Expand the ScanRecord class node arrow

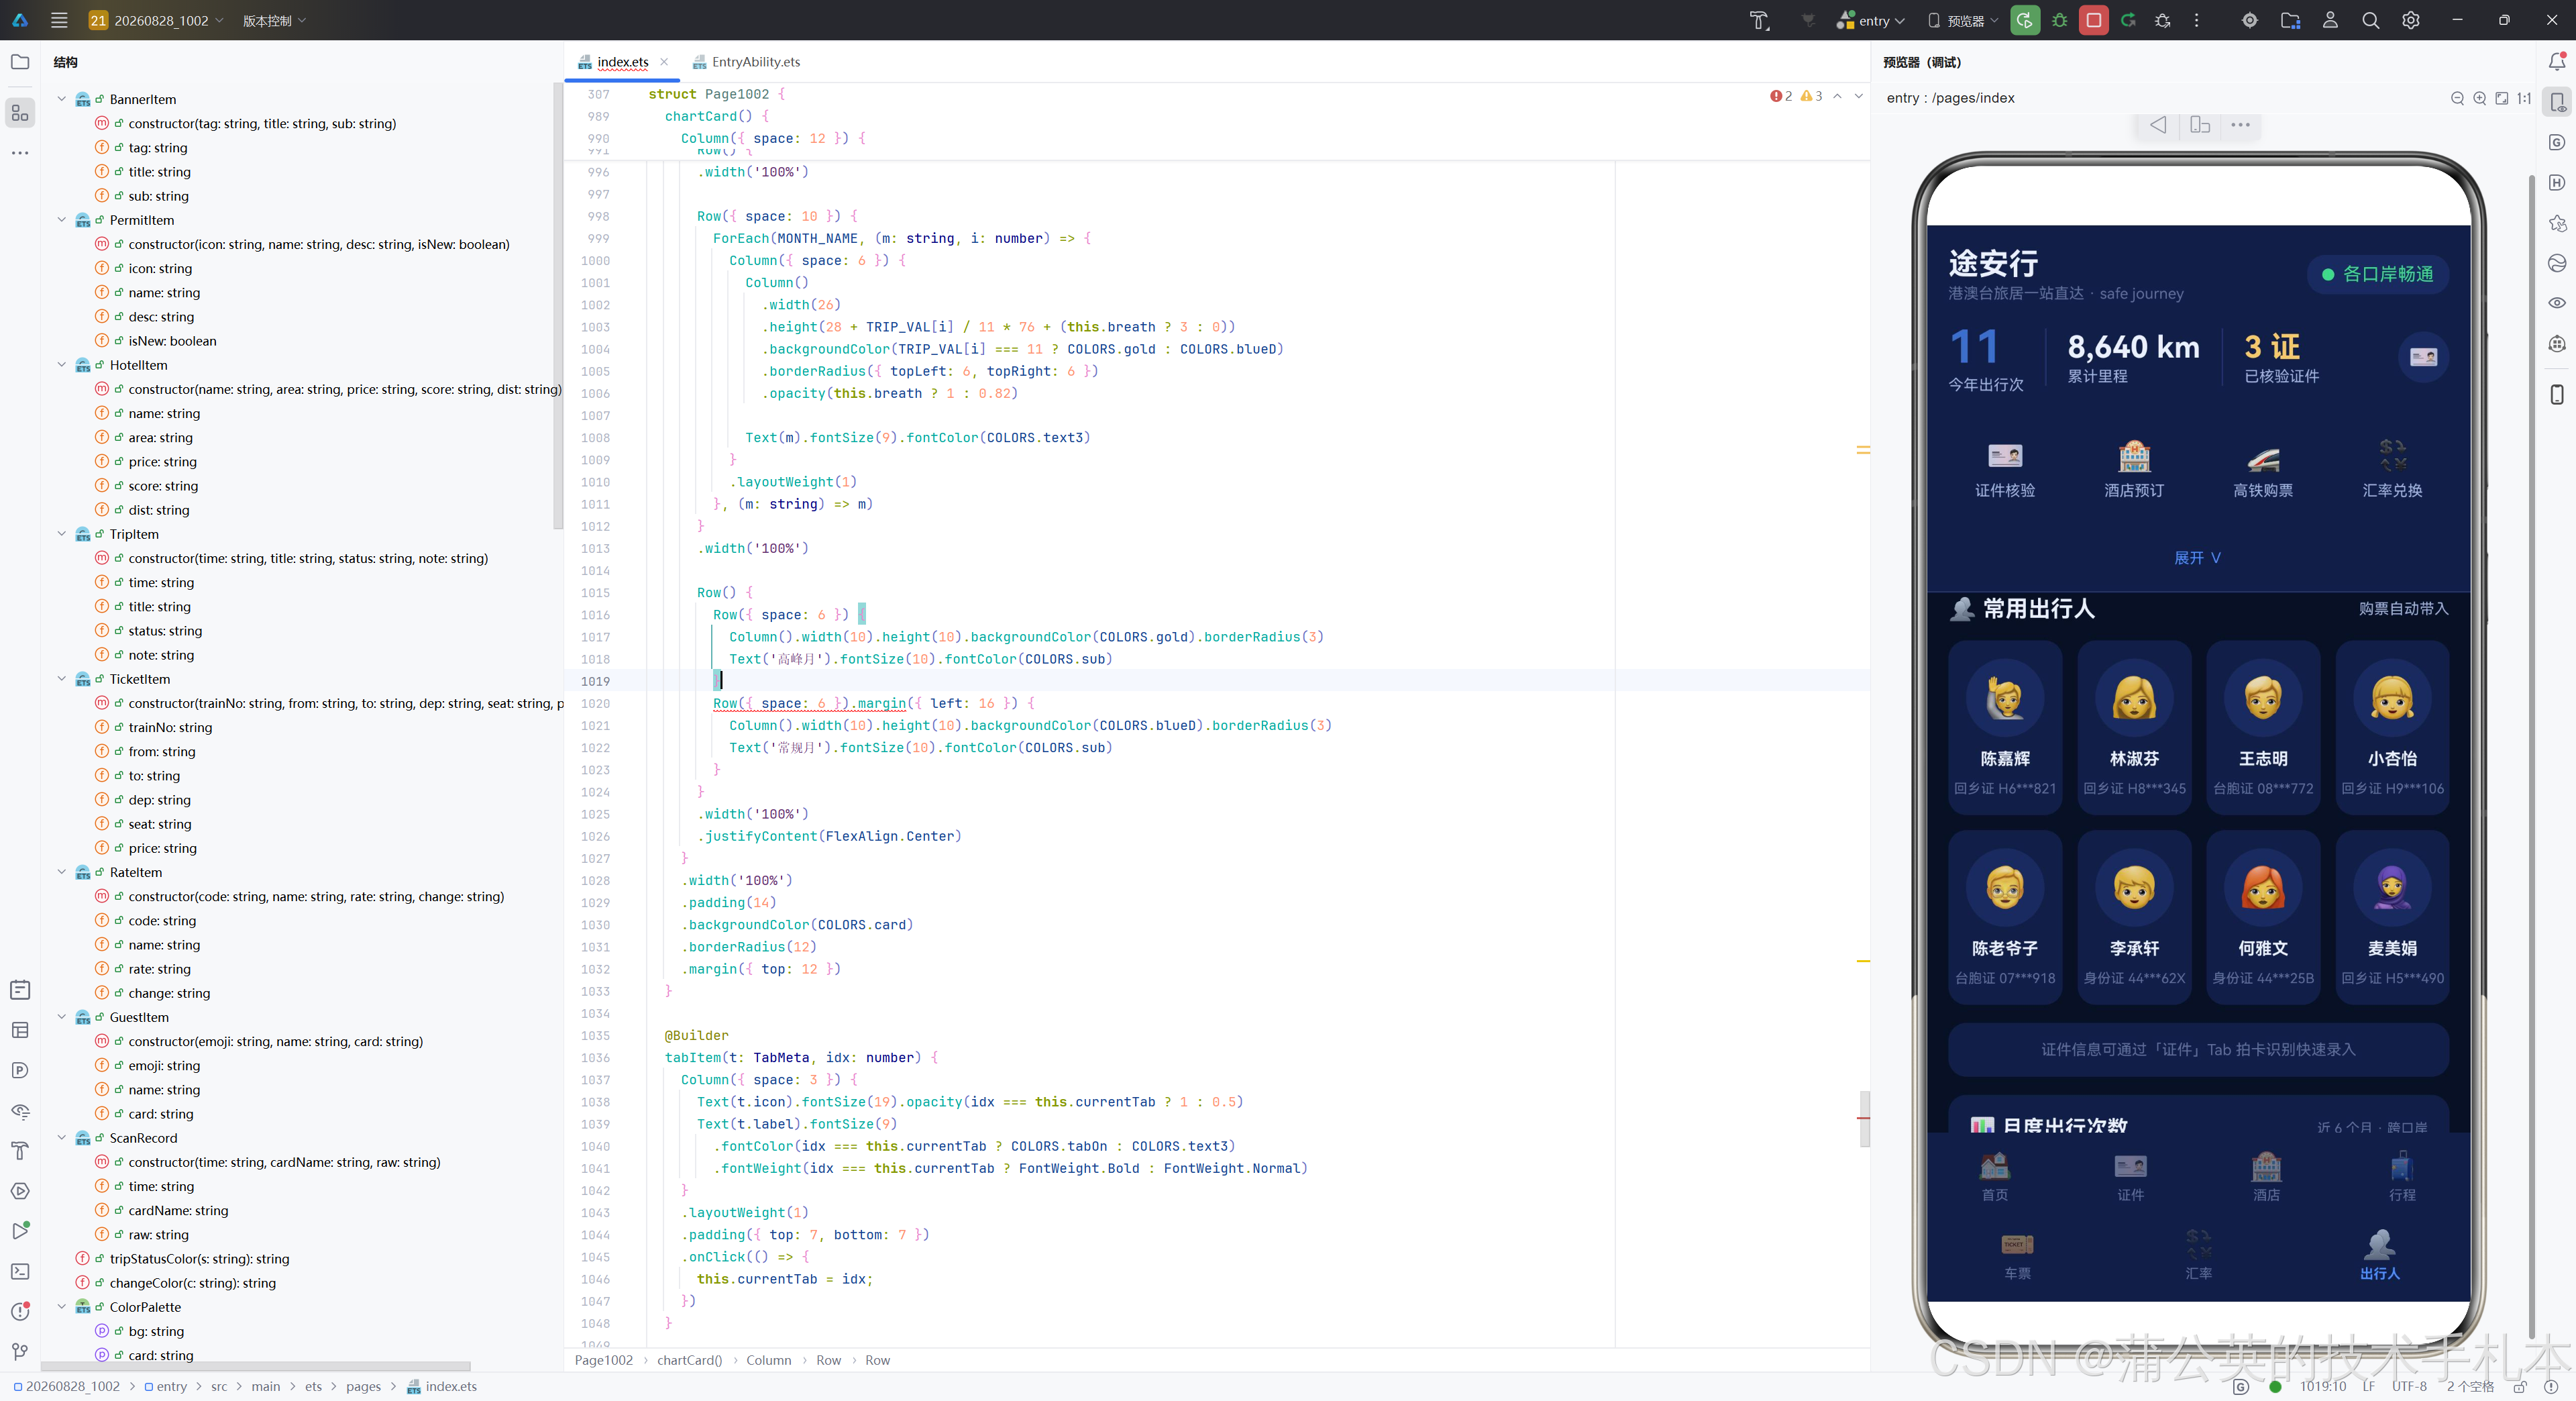[x=61, y=1138]
